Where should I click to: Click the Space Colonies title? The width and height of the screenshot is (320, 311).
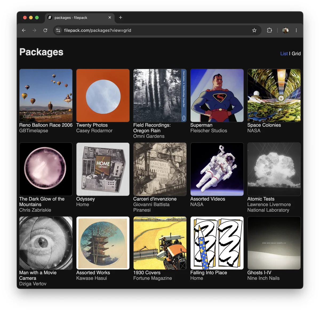[264, 125]
